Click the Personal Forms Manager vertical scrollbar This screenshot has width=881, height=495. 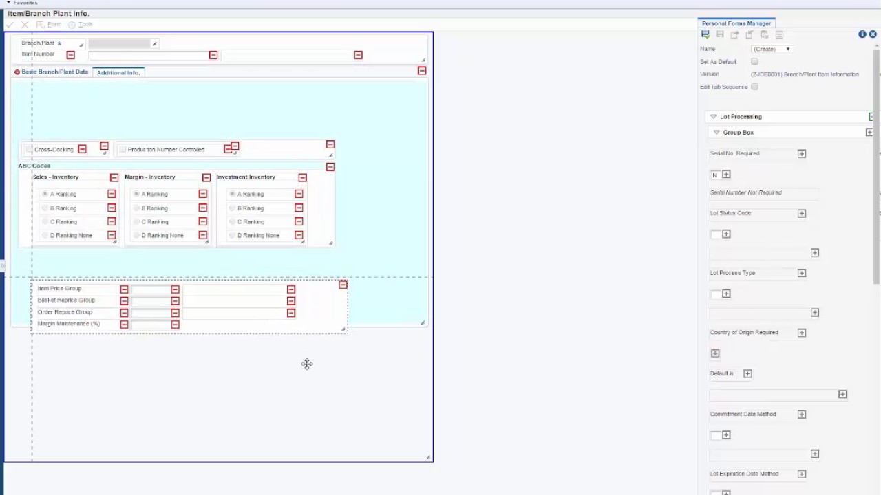877,165
